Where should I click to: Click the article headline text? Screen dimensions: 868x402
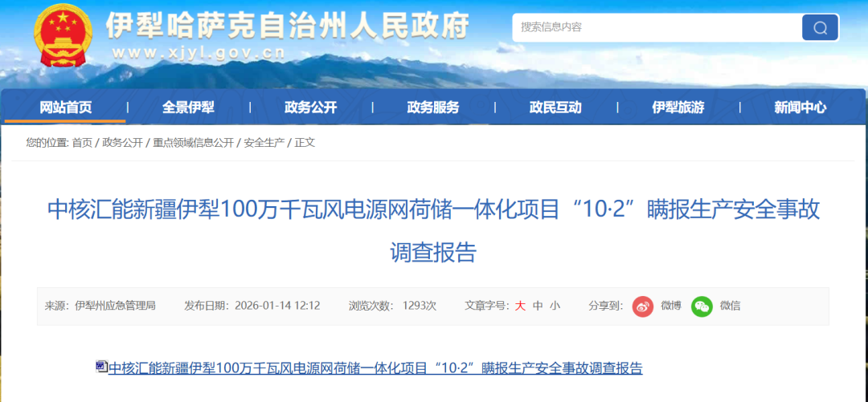pos(433,231)
